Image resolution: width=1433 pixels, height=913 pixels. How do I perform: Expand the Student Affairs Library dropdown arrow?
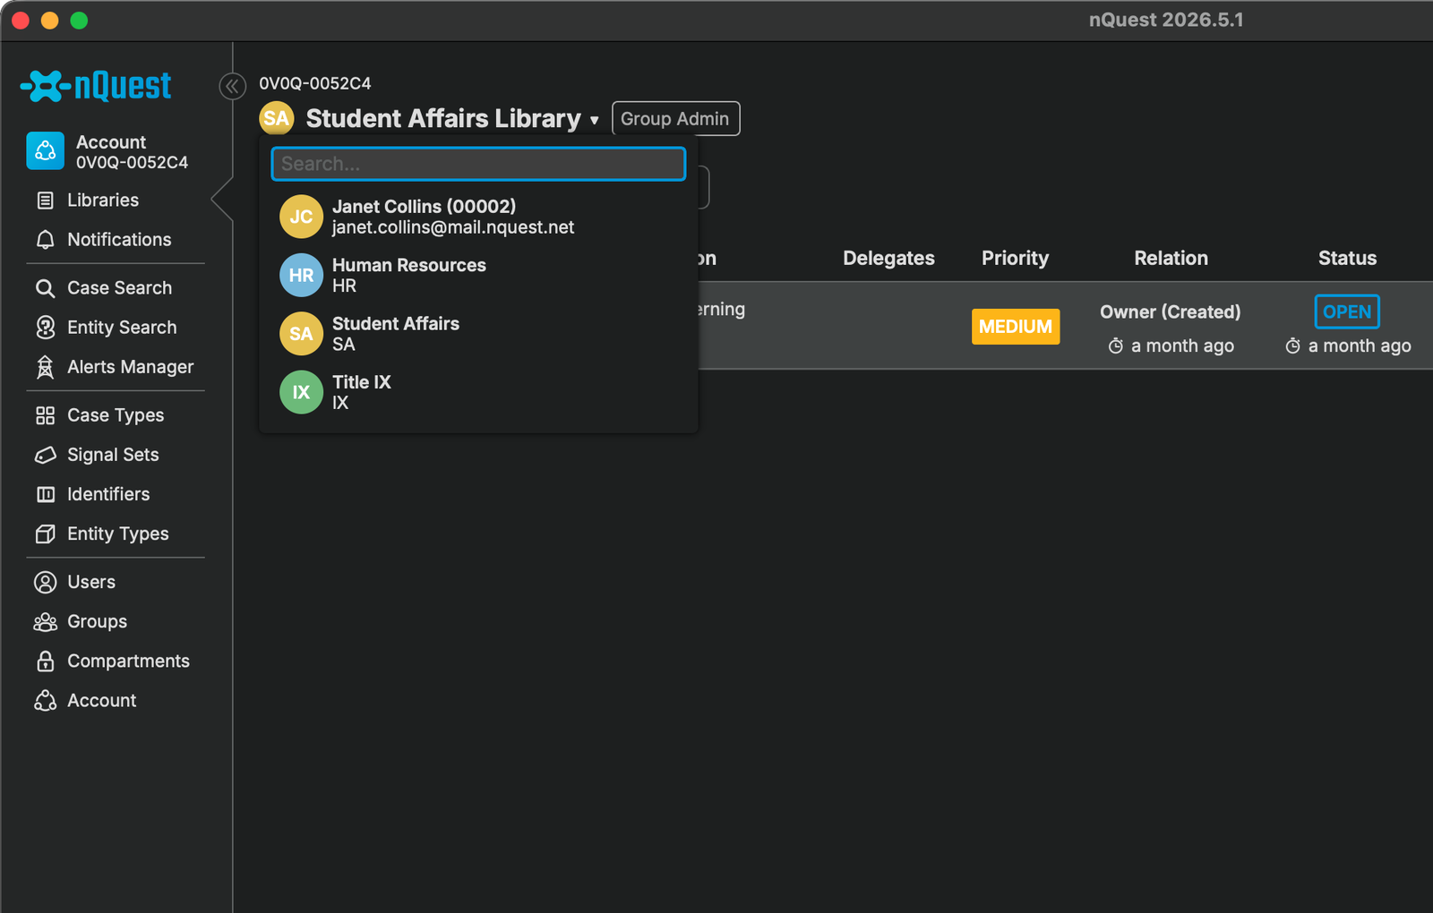point(594,120)
